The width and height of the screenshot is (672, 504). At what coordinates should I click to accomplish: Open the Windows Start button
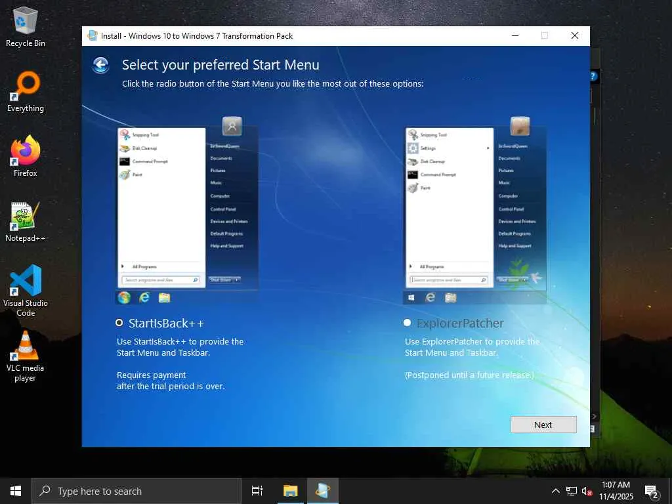[16, 491]
